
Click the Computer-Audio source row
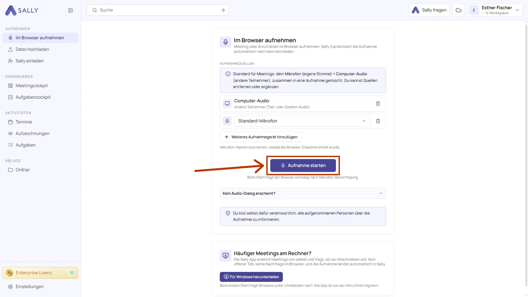pyautogui.click(x=303, y=104)
